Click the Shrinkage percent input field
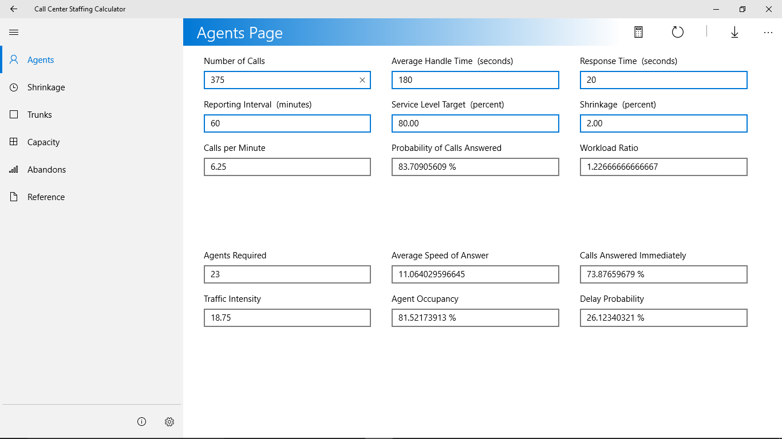 pos(663,123)
